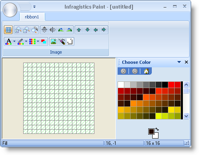Click the Fill status bar text
This screenshot has width=199, height=155.
5,143
